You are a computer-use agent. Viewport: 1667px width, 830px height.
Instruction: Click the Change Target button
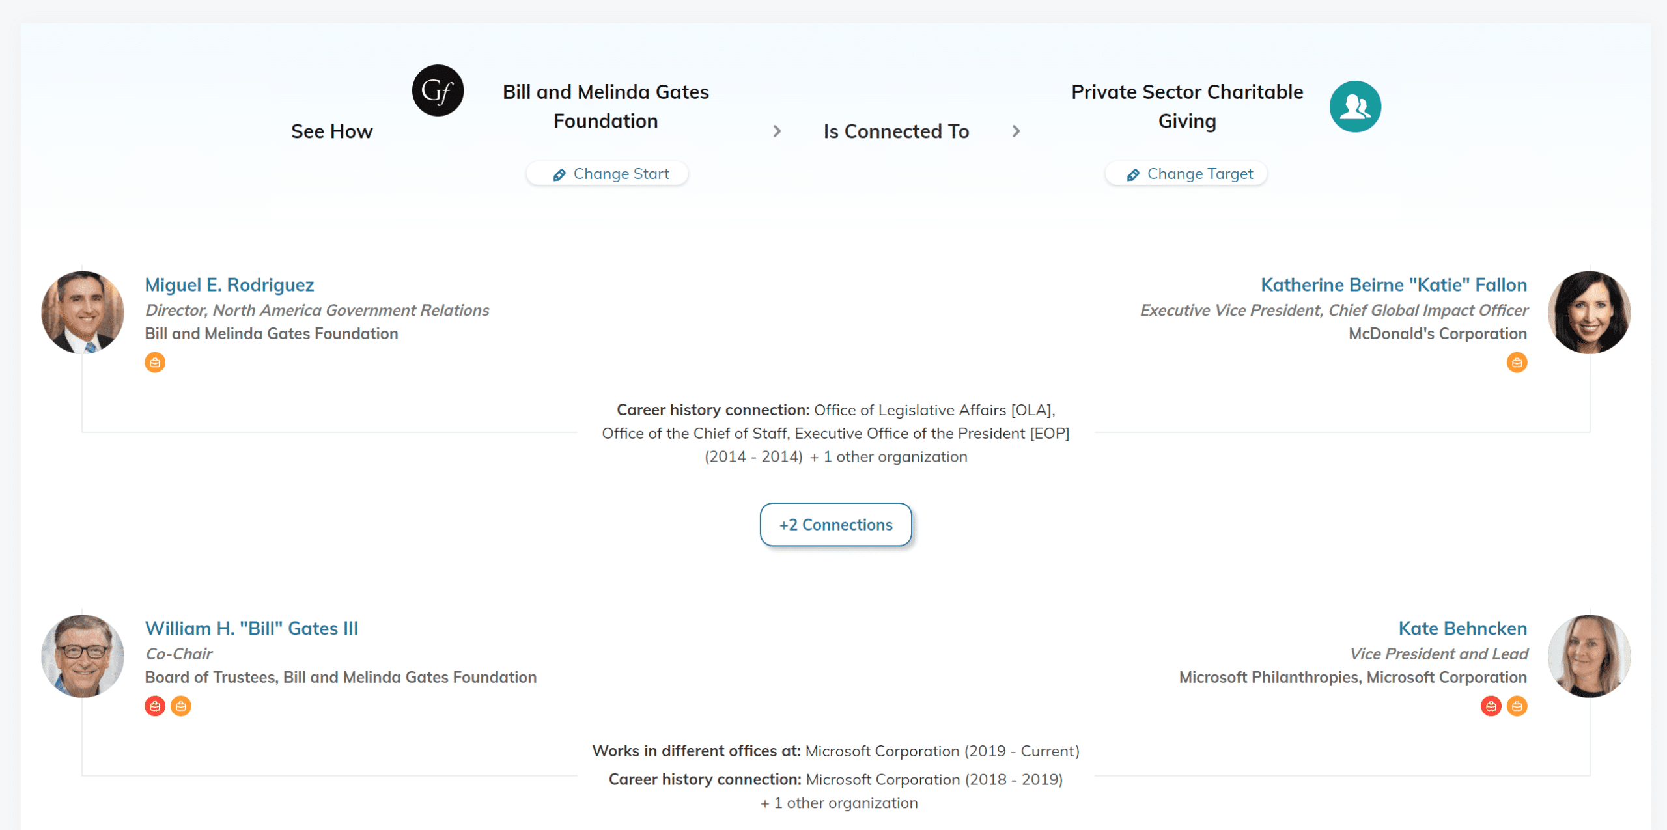click(x=1186, y=174)
